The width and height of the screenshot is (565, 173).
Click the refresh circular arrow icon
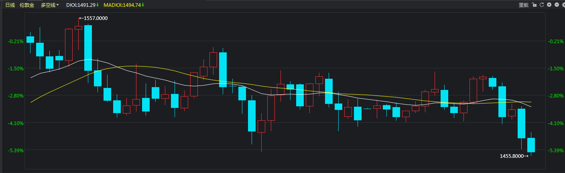pyautogui.click(x=541, y=5)
